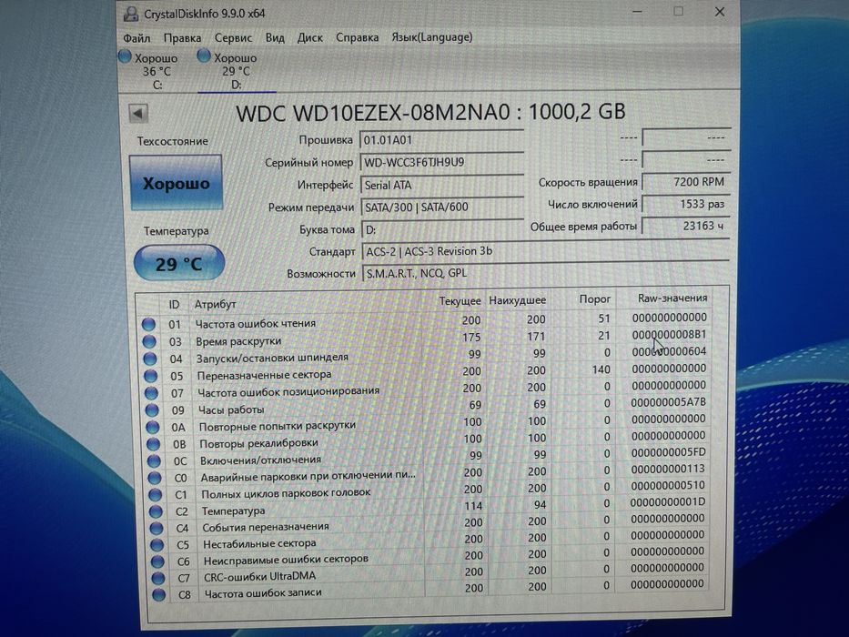The width and height of the screenshot is (849, 637).
Task: Click status icon for Частота ошибок записи
Action: pos(158,595)
